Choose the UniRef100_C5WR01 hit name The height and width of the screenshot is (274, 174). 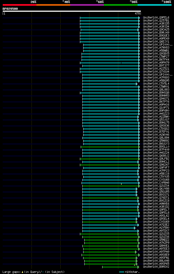coord(156,87)
